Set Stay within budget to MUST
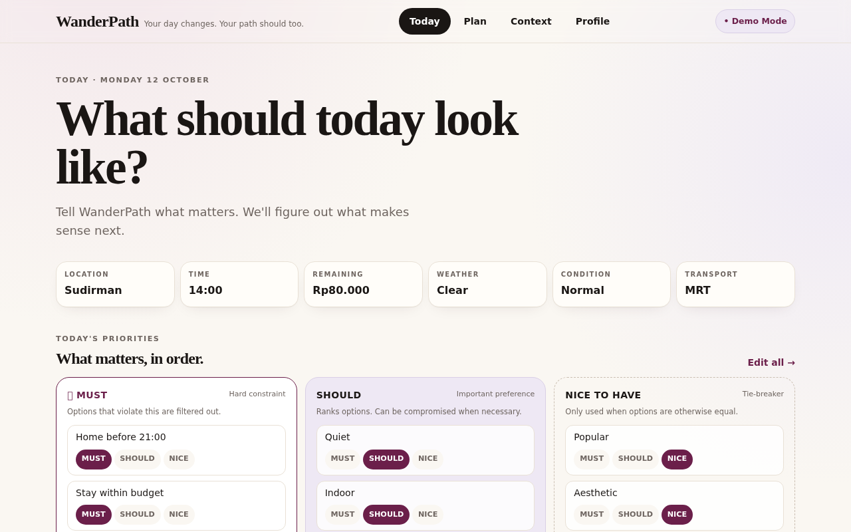851x532 pixels. click(x=94, y=515)
